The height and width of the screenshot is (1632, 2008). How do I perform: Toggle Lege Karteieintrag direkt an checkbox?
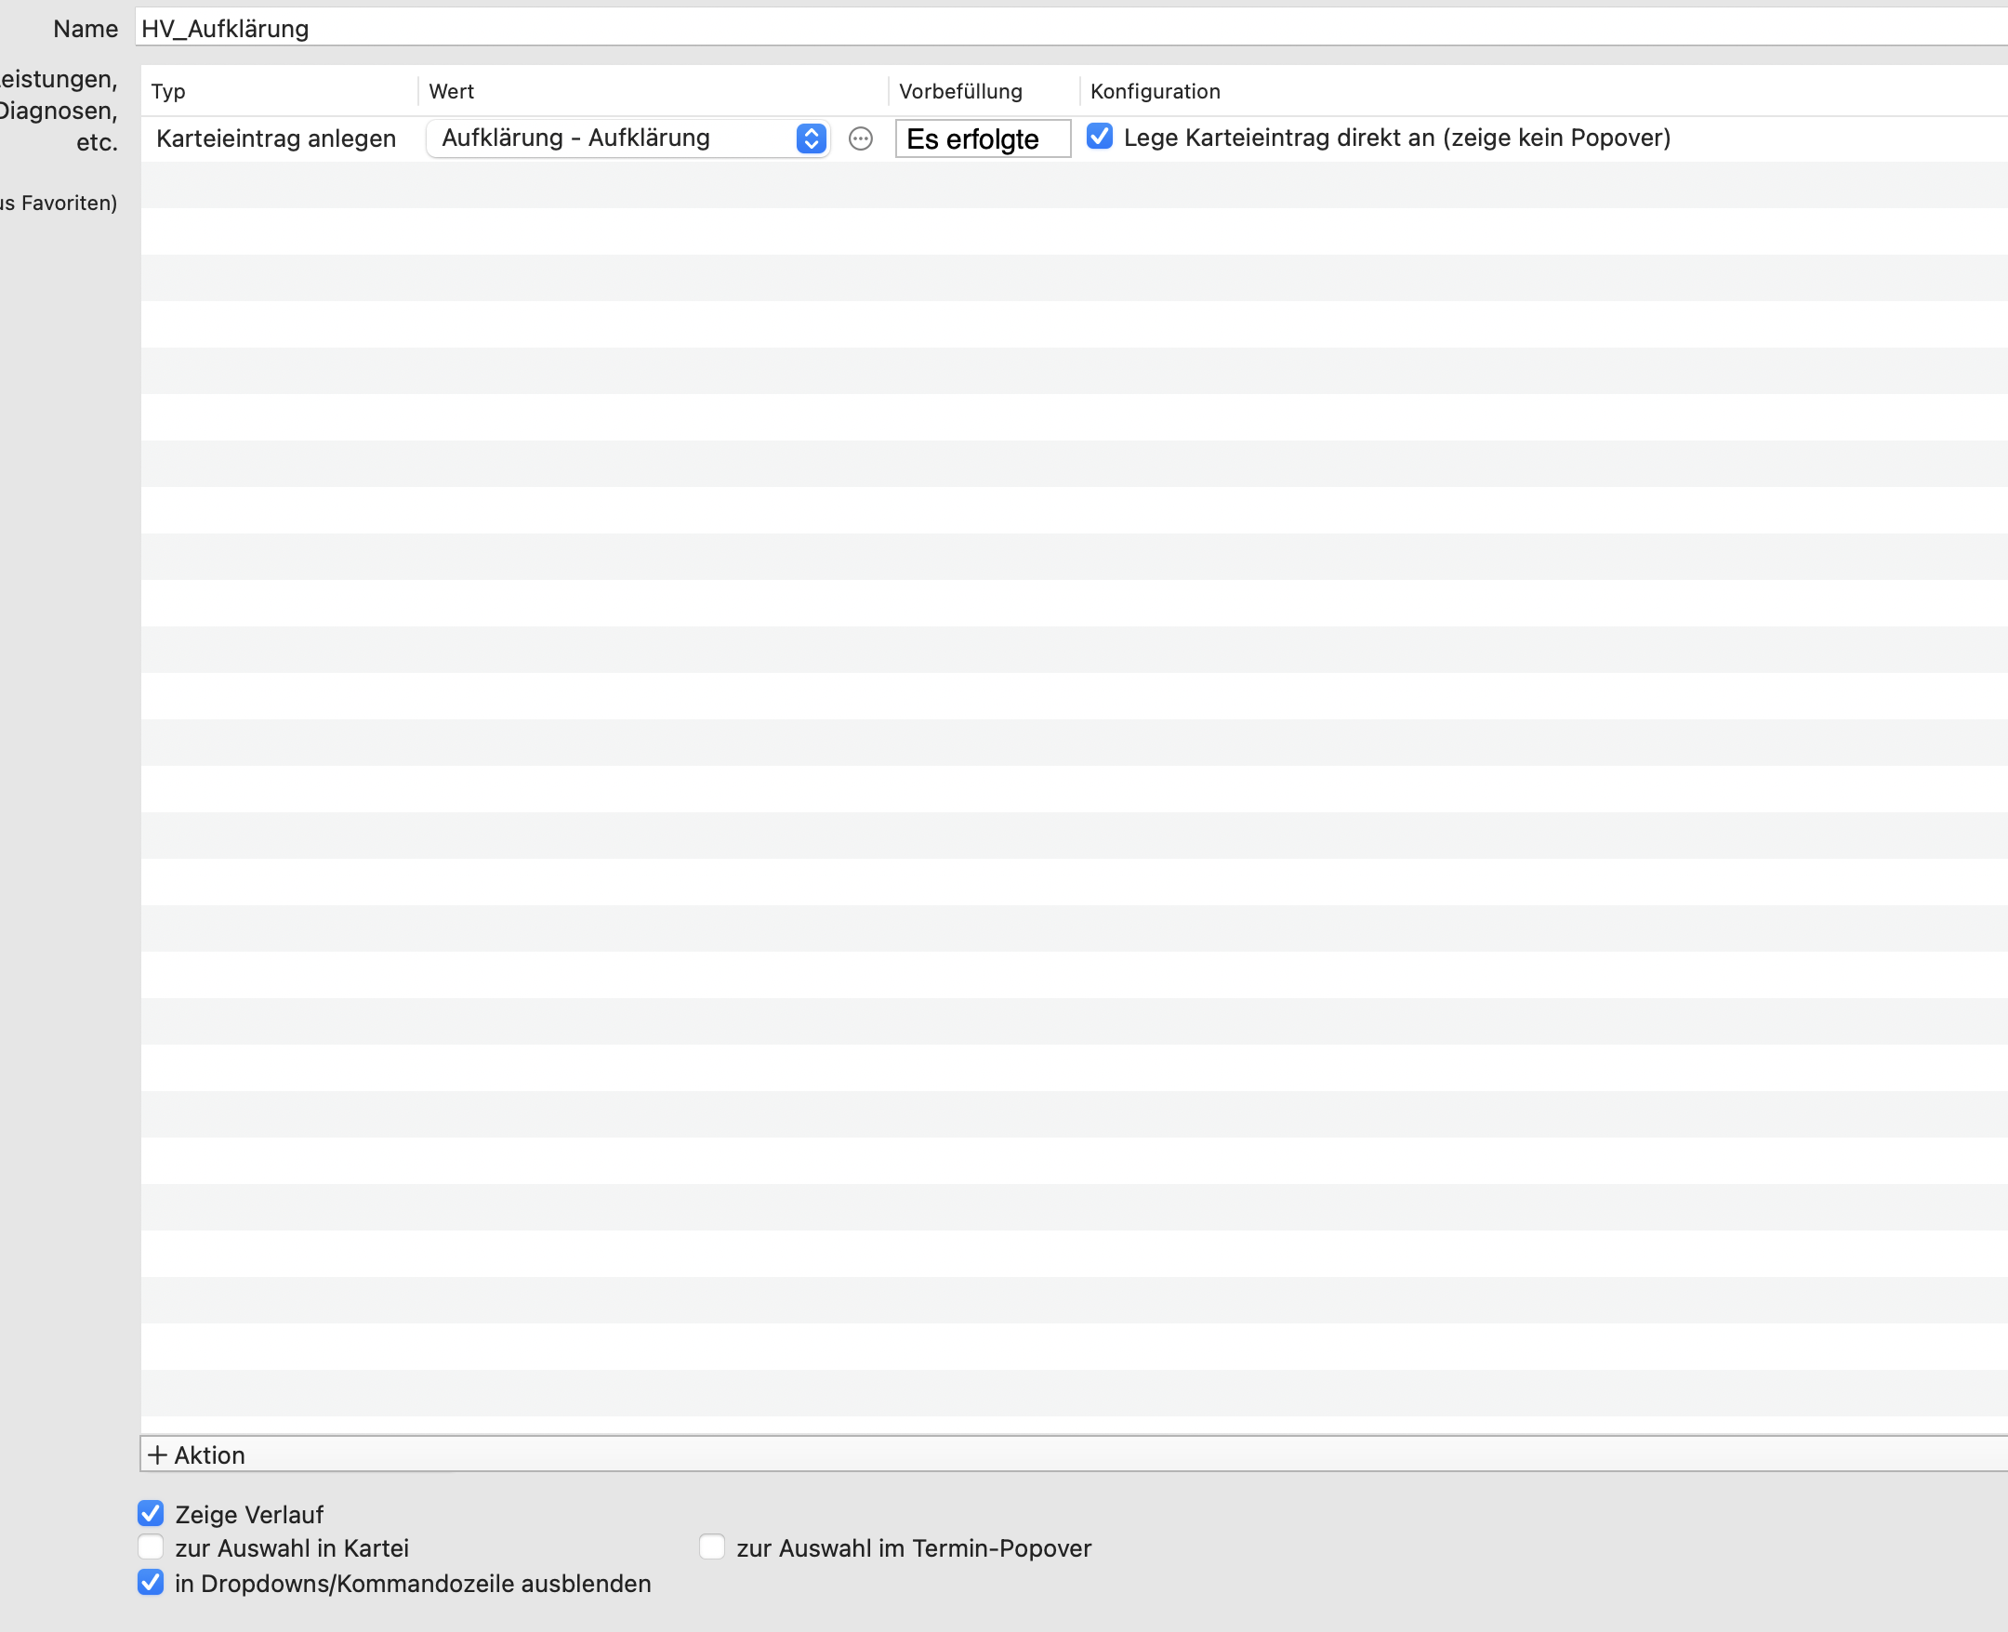(x=1099, y=138)
